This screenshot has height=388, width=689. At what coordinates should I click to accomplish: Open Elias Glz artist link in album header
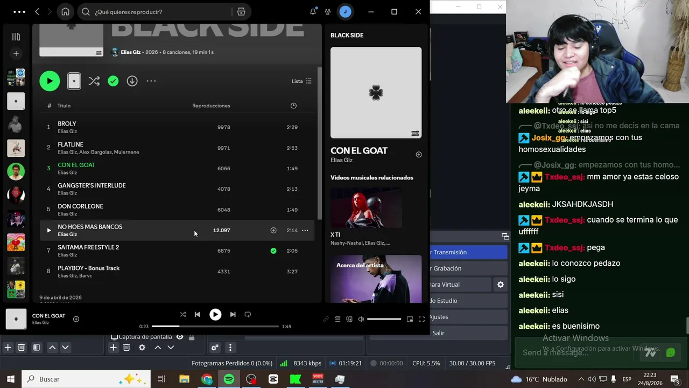click(x=130, y=52)
